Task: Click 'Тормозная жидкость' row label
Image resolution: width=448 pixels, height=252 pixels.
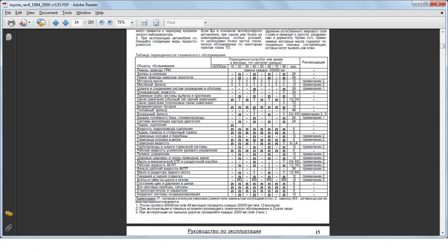Action: click(153, 143)
